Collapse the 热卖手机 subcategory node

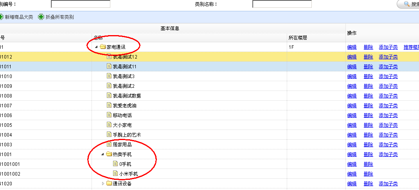(103, 154)
